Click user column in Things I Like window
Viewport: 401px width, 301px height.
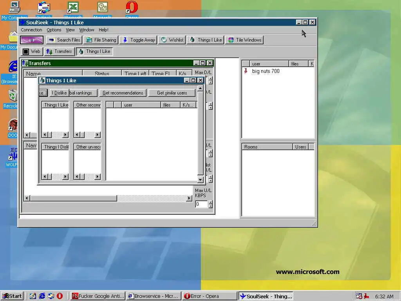(x=141, y=105)
